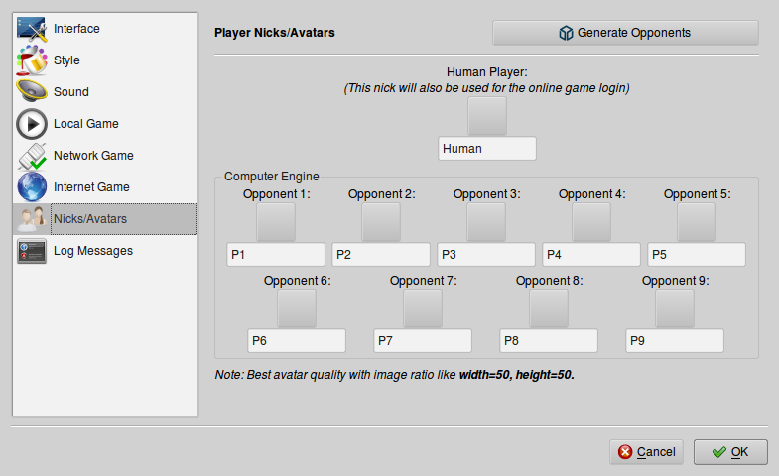Select the Network Game icon

point(32,156)
